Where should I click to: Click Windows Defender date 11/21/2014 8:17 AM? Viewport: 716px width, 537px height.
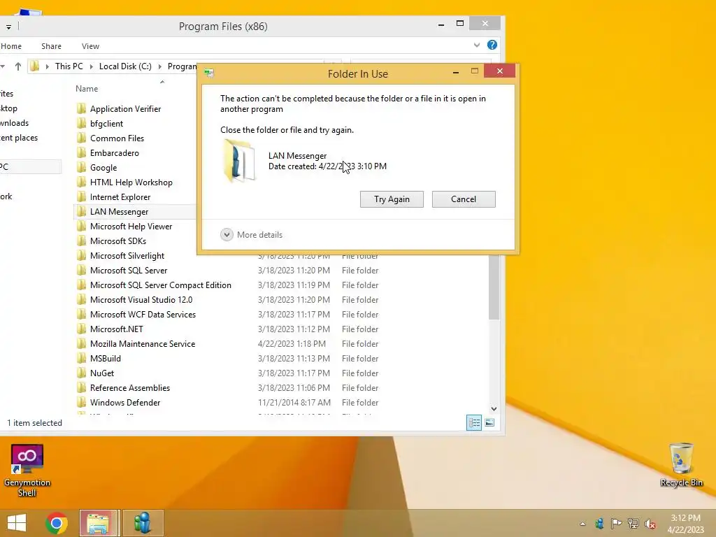pyautogui.click(x=294, y=402)
